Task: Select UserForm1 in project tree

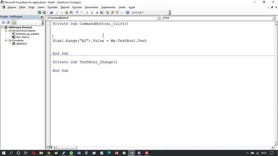Action: [x=21, y=44]
